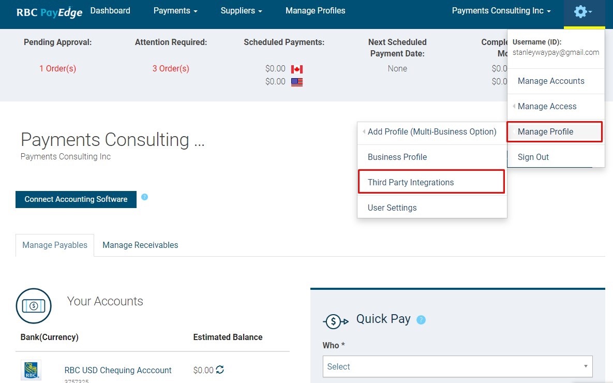Click the RBC PayEdge logo
Viewport: 613px width, 383px height.
click(x=49, y=12)
